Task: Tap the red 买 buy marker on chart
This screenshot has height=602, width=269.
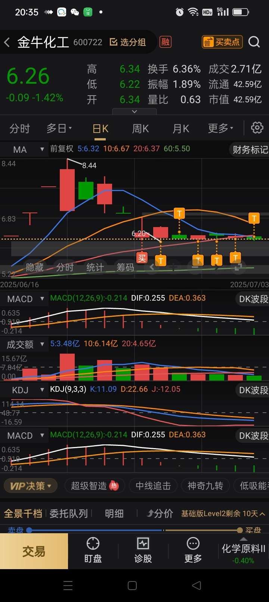Action: pos(142,258)
